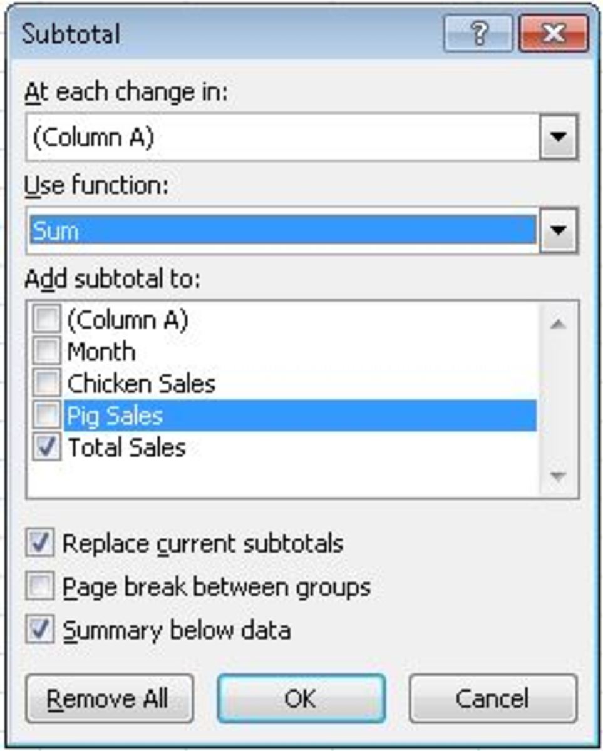The height and width of the screenshot is (751, 603).
Task: Click the "Remove All" button
Action: [110, 700]
